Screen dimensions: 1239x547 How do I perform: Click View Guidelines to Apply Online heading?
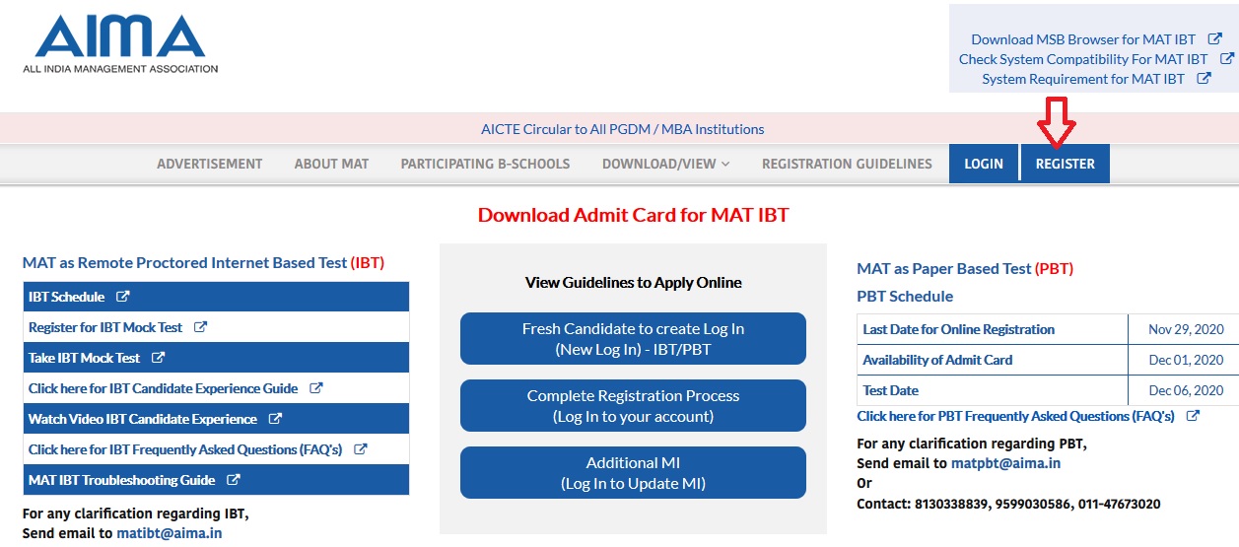(633, 282)
